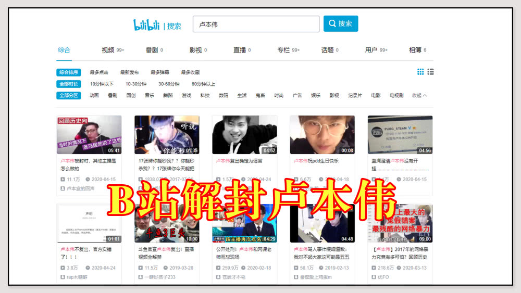This screenshot has width=521, height=293.
Task: Open 斗鱼 thumbnail with duration 10:00
Action: 167,223
